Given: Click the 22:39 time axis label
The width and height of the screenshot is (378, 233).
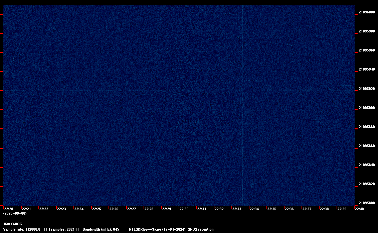Looking at the screenshot, I should [342, 209].
